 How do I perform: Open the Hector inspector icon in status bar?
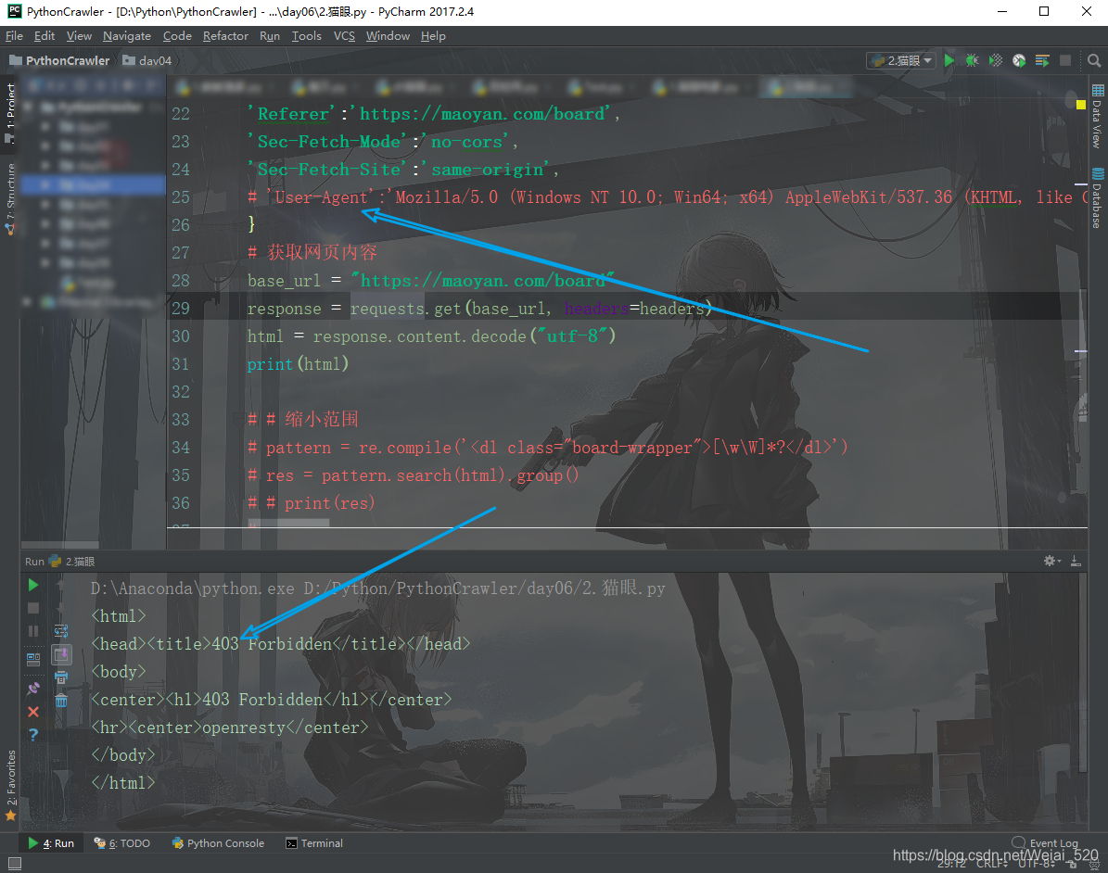coord(1093,863)
